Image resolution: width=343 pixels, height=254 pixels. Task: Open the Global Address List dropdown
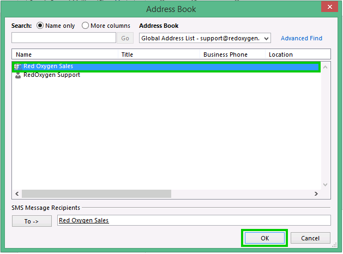click(x=204, y=38)
